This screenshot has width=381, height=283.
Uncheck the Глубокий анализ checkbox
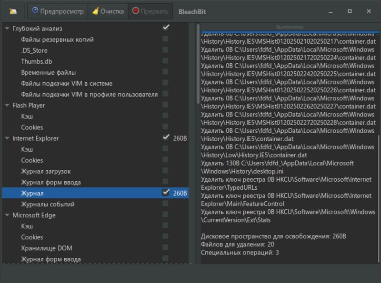coord(166,28)
